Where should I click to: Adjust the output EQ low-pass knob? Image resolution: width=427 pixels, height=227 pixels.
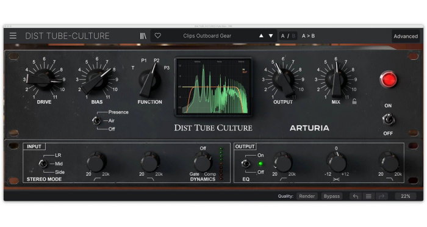[389, 162]
